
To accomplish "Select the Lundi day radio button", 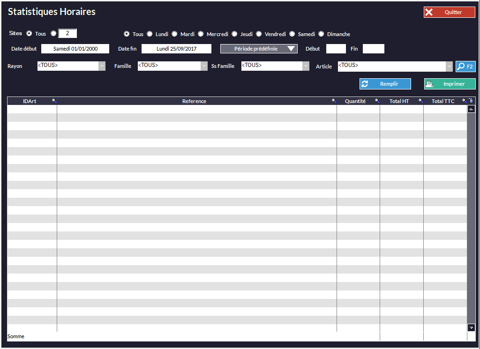I will [x=150, y=34].
